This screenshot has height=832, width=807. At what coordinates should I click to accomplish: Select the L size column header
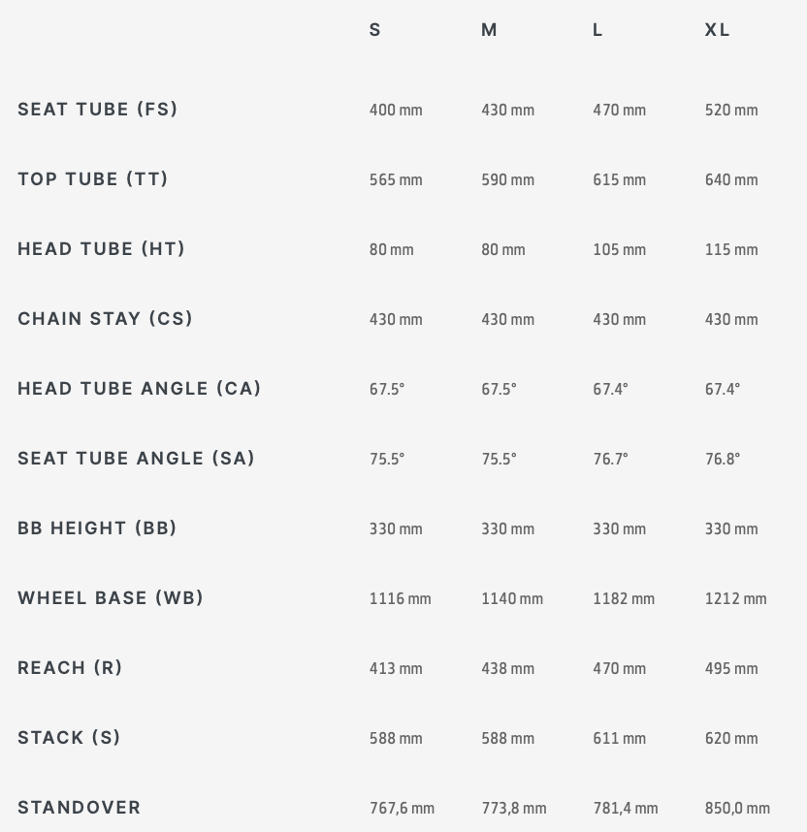pos(597,30)
